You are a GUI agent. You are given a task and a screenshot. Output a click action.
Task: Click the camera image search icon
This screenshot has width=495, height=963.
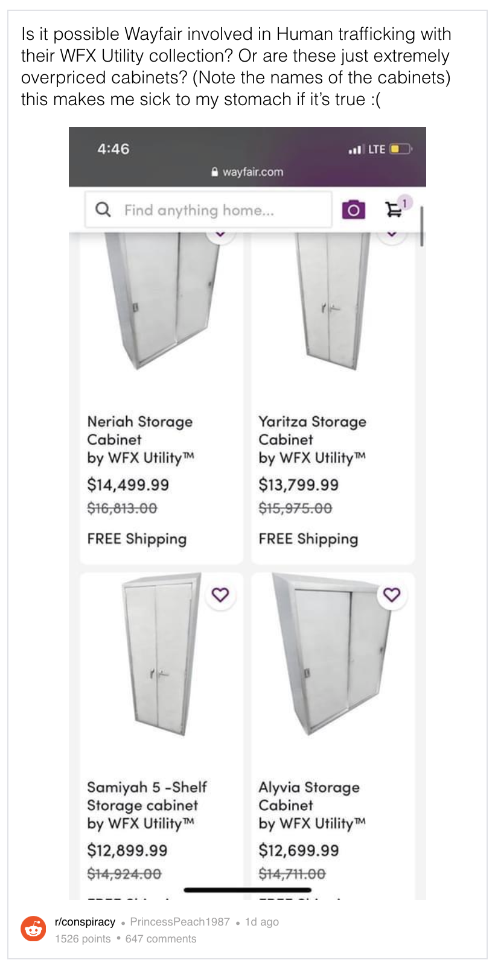353,210
